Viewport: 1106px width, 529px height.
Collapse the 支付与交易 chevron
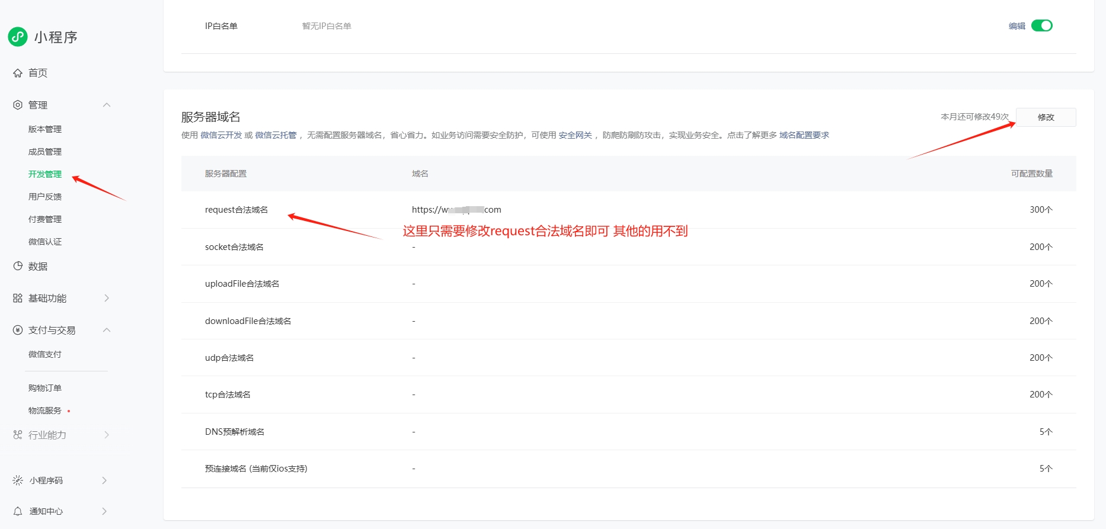(x=107, y=330)
